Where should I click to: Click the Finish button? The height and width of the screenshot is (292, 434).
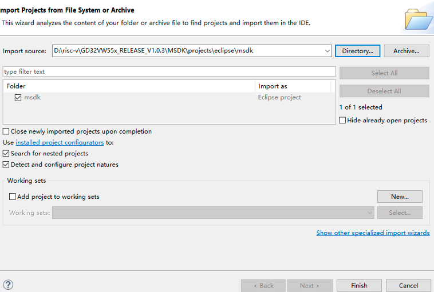point(359,285)
